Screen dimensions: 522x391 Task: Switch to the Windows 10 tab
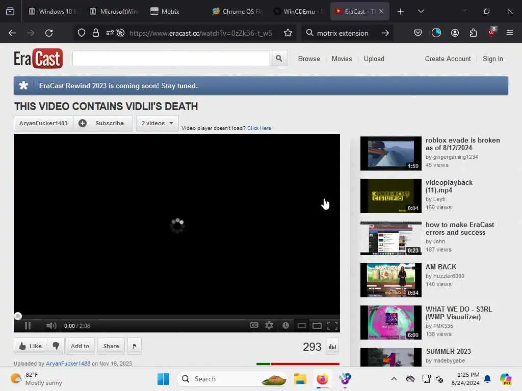pyautogui.click(x=53, y=11)
